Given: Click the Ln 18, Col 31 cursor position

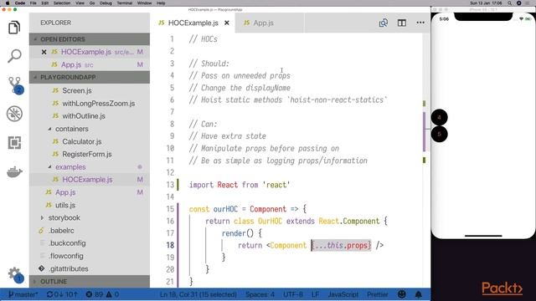Looking at the screenshot, I should (x=198, y=294).
